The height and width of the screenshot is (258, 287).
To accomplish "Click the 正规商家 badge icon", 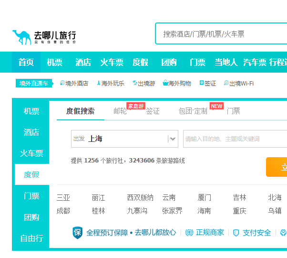I will (x=189, y=233).
